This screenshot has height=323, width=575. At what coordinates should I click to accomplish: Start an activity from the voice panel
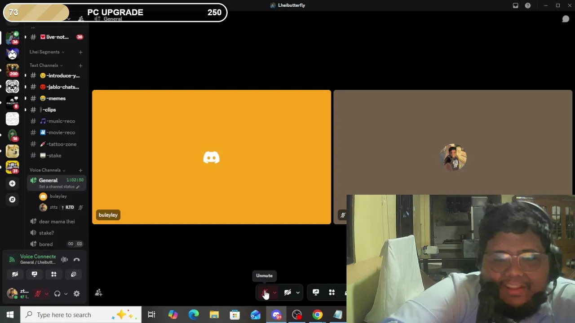54,274
